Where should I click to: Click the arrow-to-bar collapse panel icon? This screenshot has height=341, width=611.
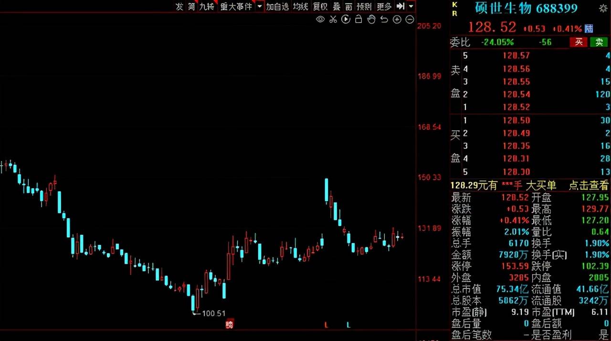pos(400,6)
